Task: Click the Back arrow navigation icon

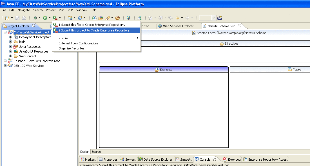Action: tap(178, 18)
